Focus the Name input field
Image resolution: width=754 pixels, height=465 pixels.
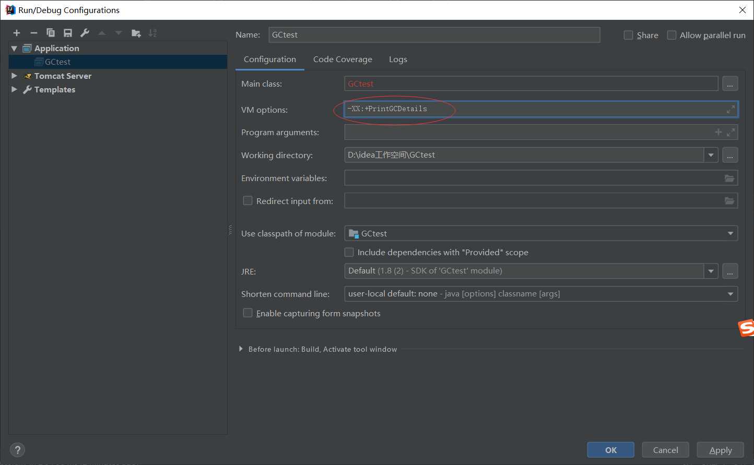pyautogui.click(x=434, y=35)
